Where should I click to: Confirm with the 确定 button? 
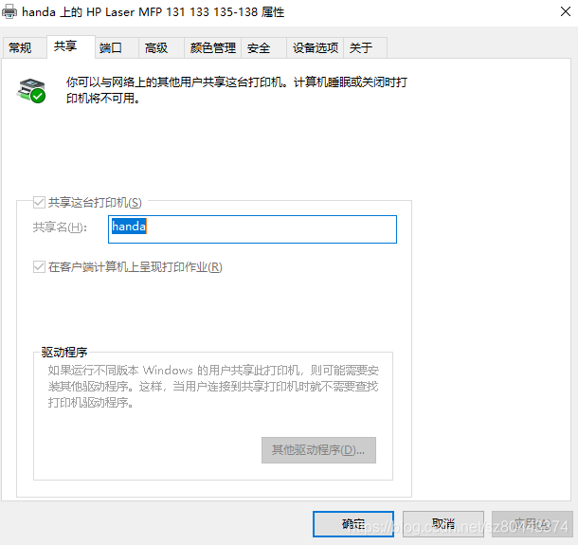(x=353, y=523)
